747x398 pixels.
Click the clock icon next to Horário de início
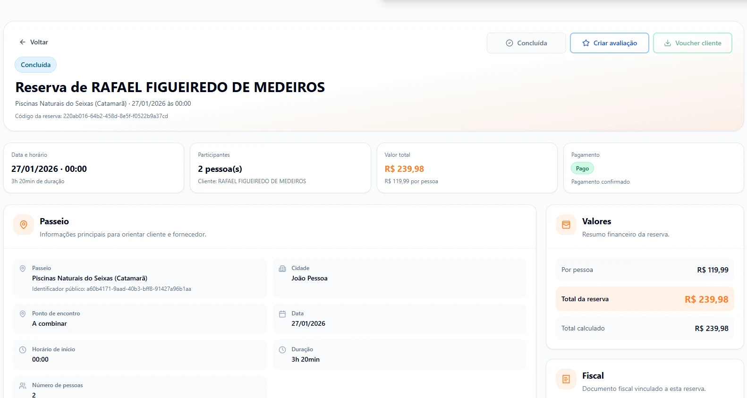pyautogui.click(x=22, y=350)
